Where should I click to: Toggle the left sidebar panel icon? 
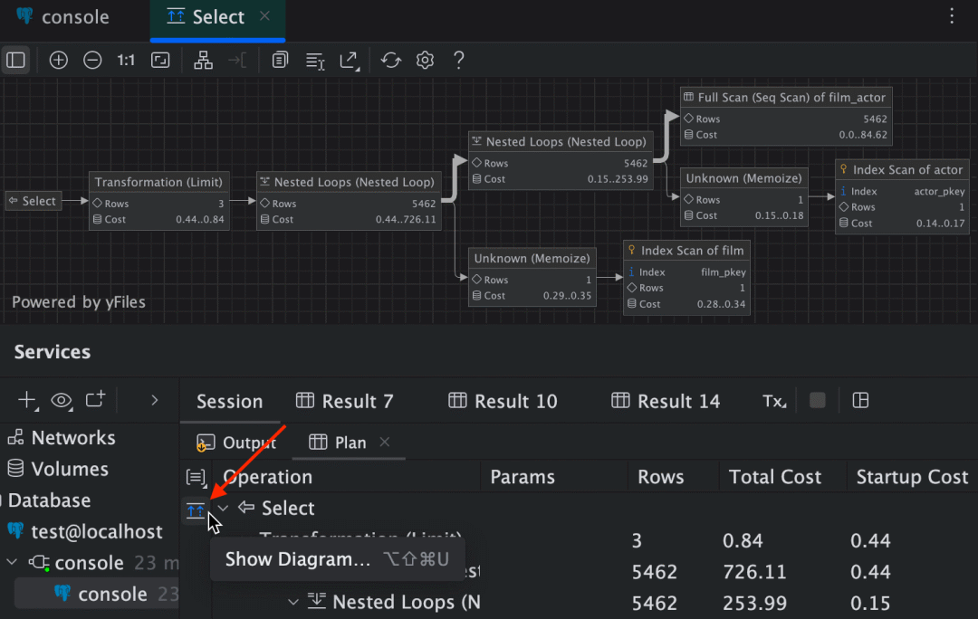15,60
